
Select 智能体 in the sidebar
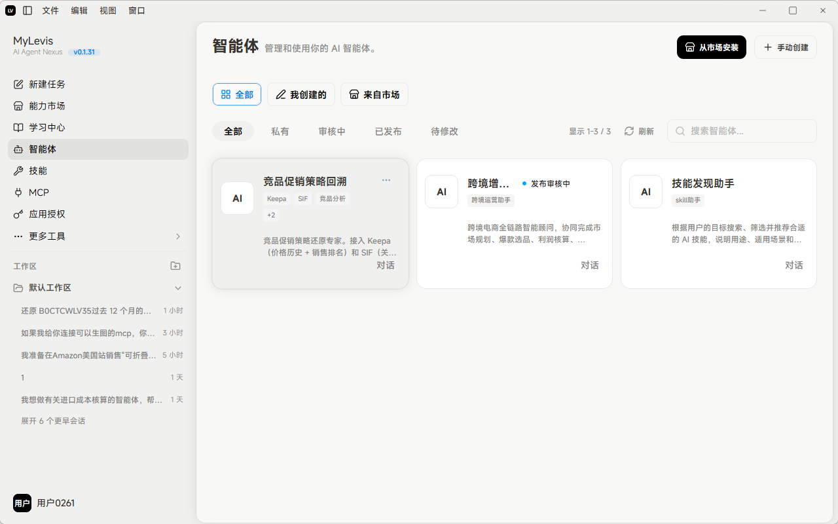(98, 149)
